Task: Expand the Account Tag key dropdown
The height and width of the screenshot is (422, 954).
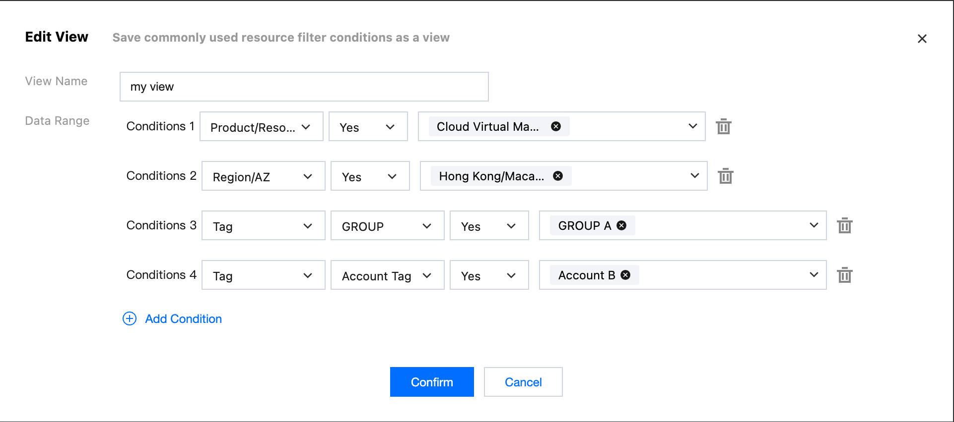Action: (x=387, y=275)
